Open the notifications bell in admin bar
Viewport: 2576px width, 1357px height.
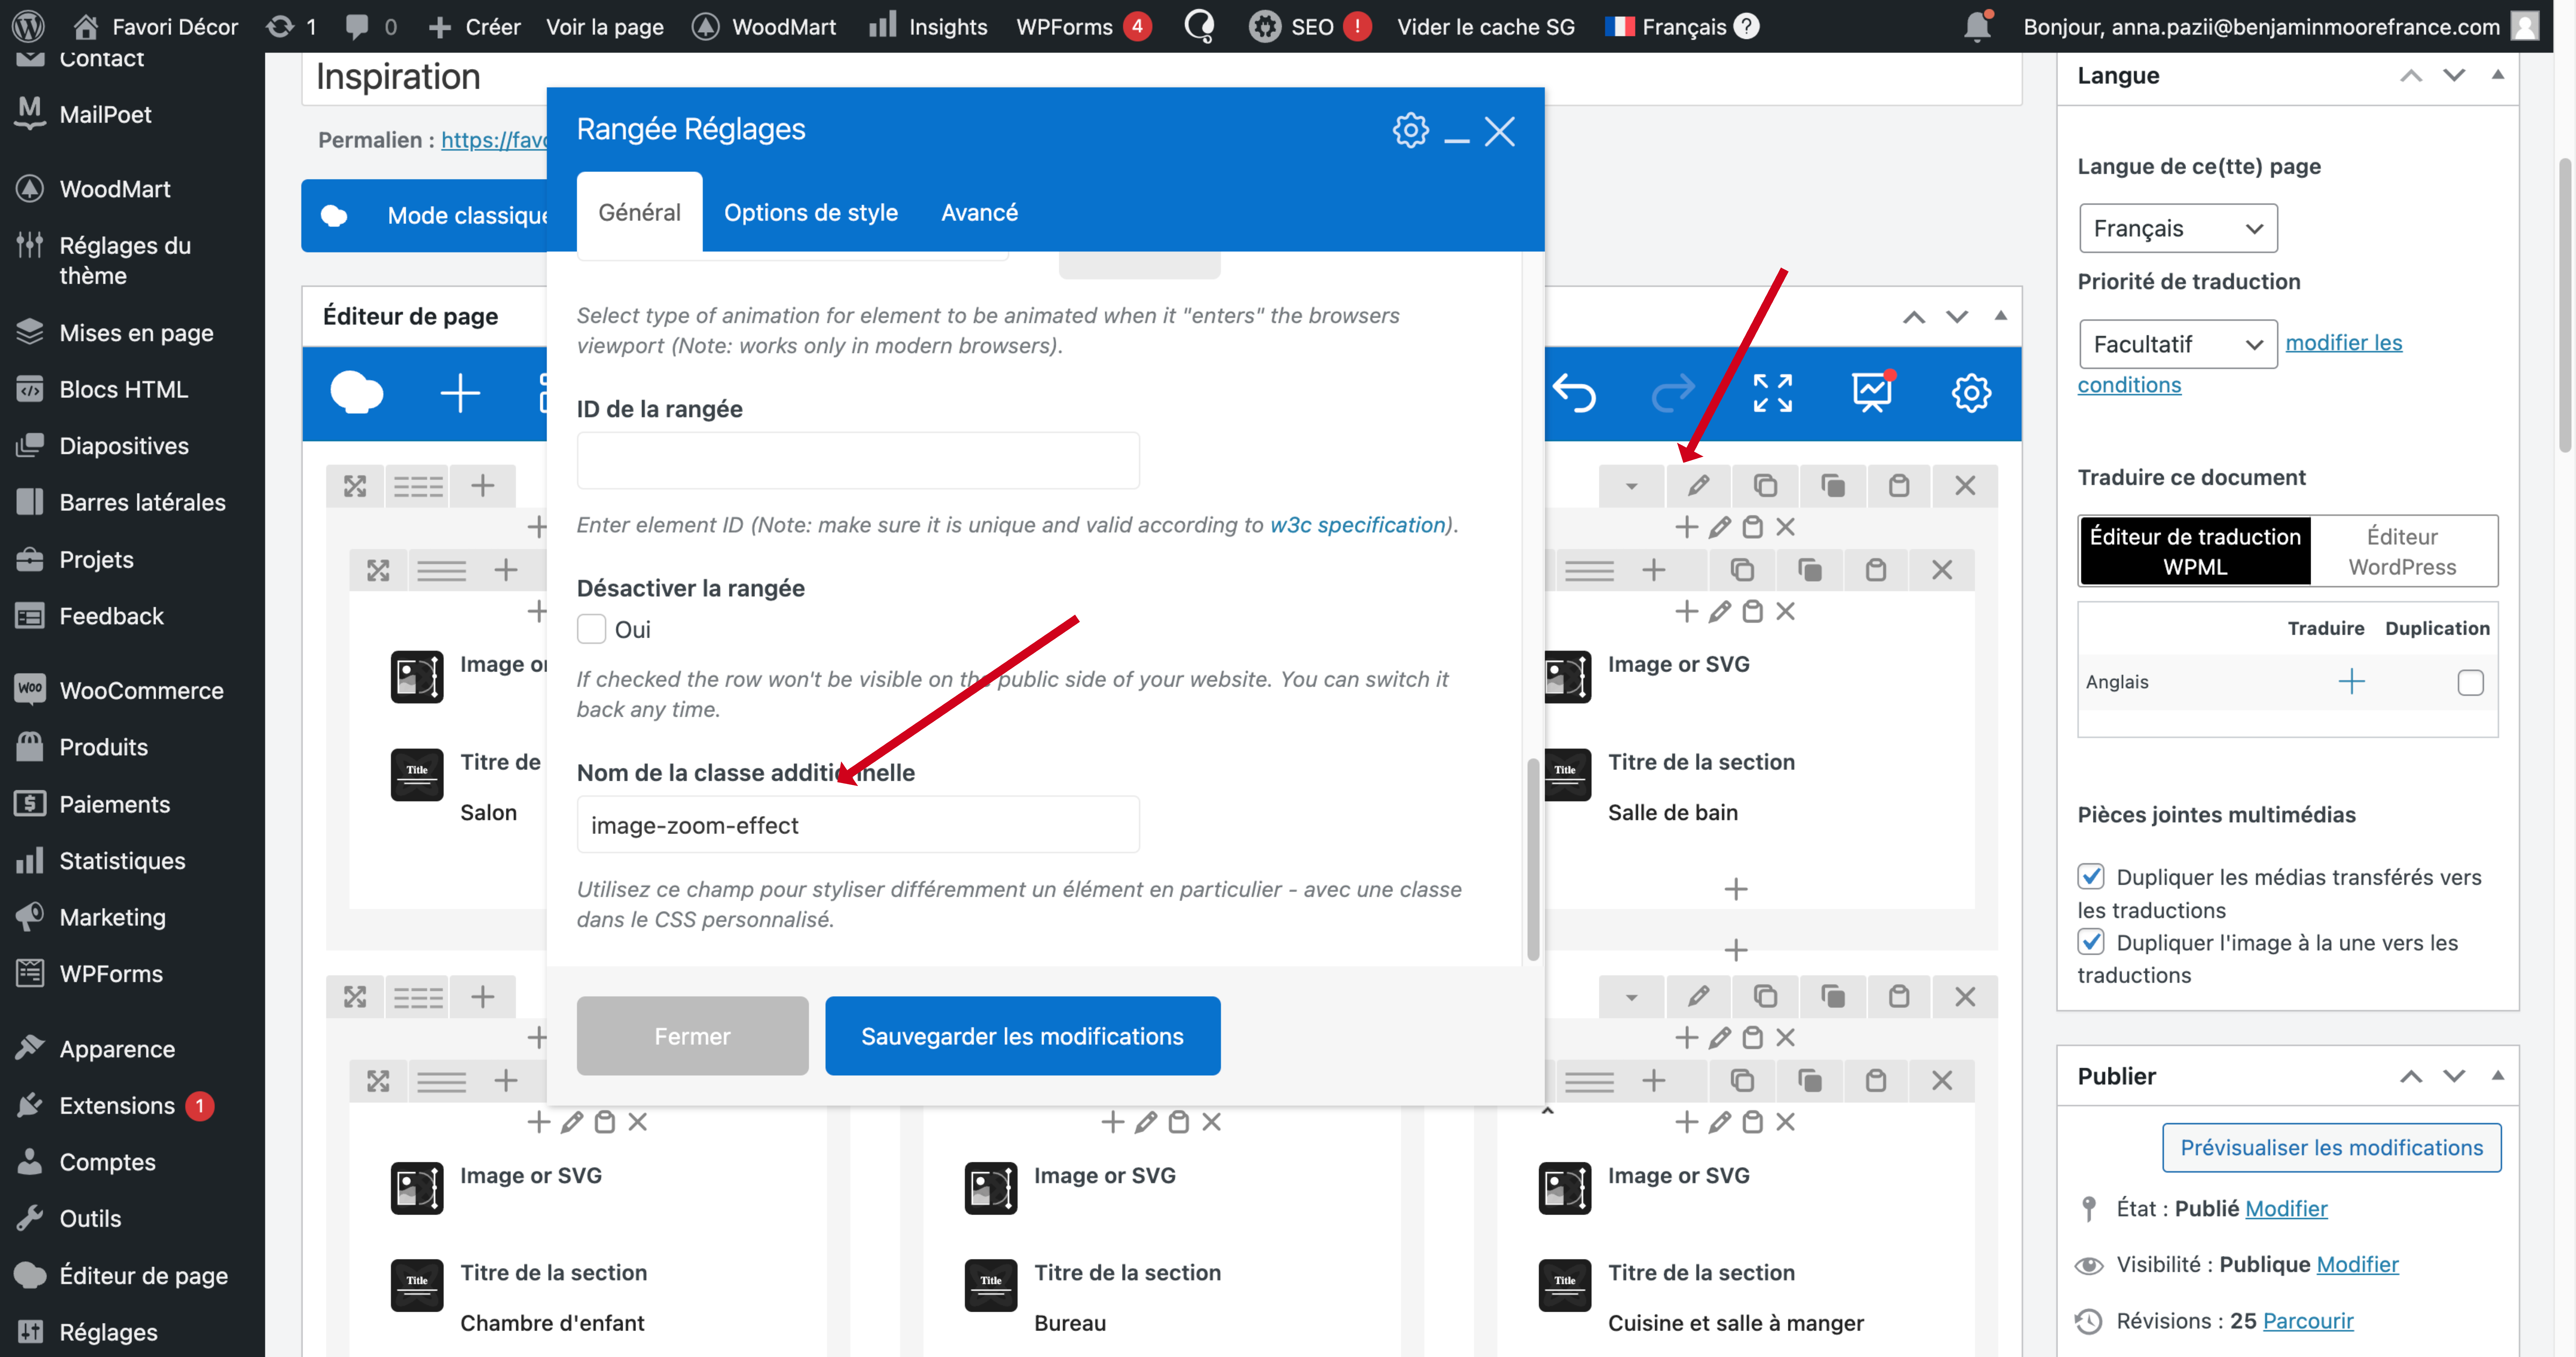click(1977, 26)
